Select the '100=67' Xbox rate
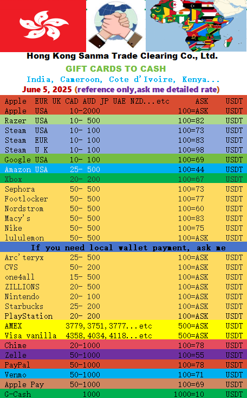 pyautogui.click(x=191, y=179)
